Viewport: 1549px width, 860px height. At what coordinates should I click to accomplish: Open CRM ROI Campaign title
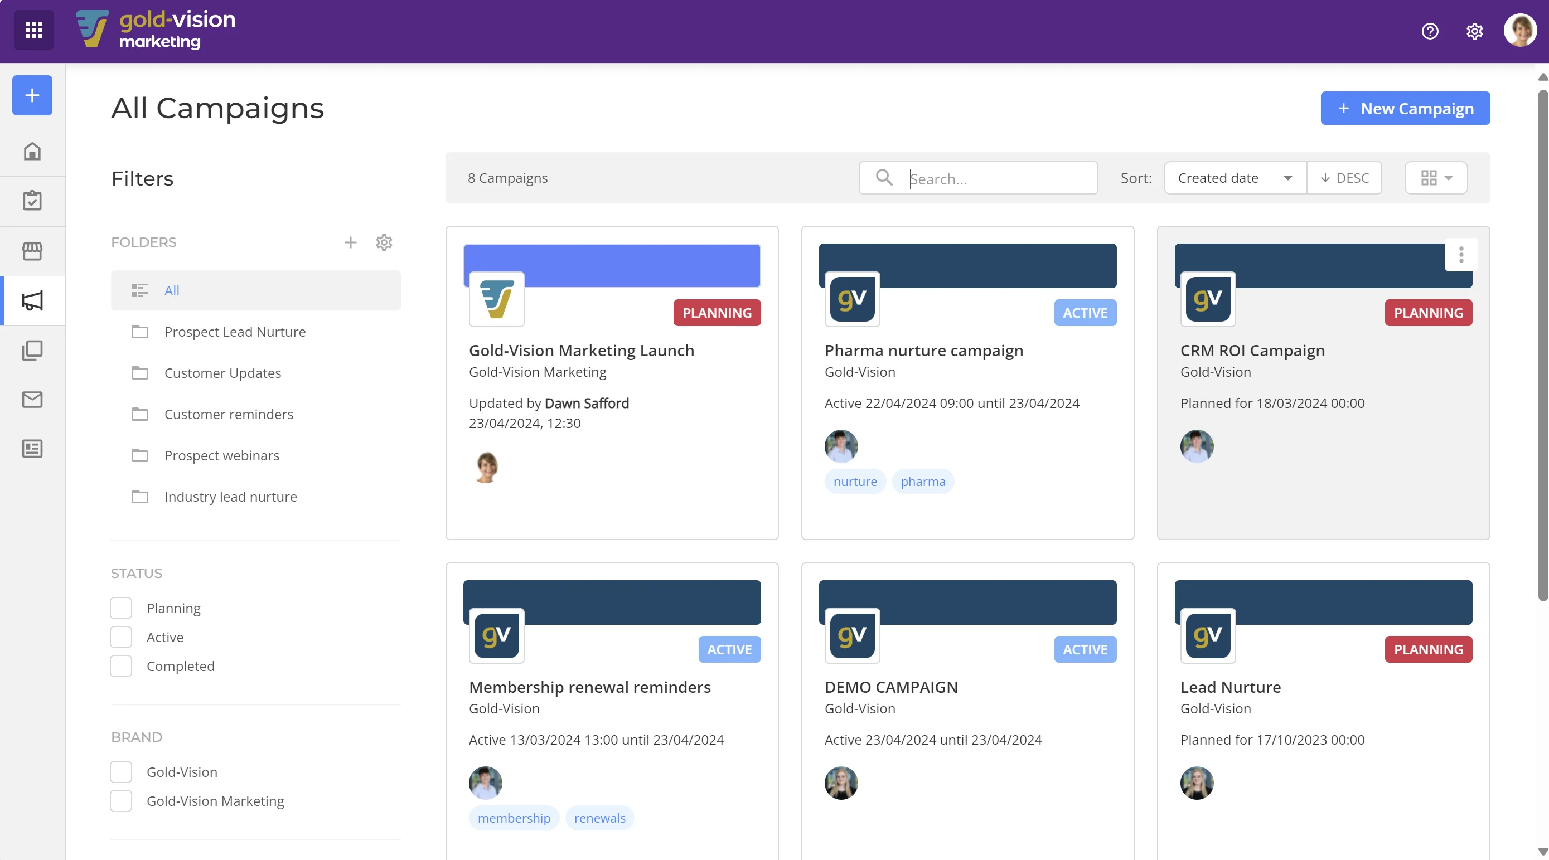[1252, 351]
